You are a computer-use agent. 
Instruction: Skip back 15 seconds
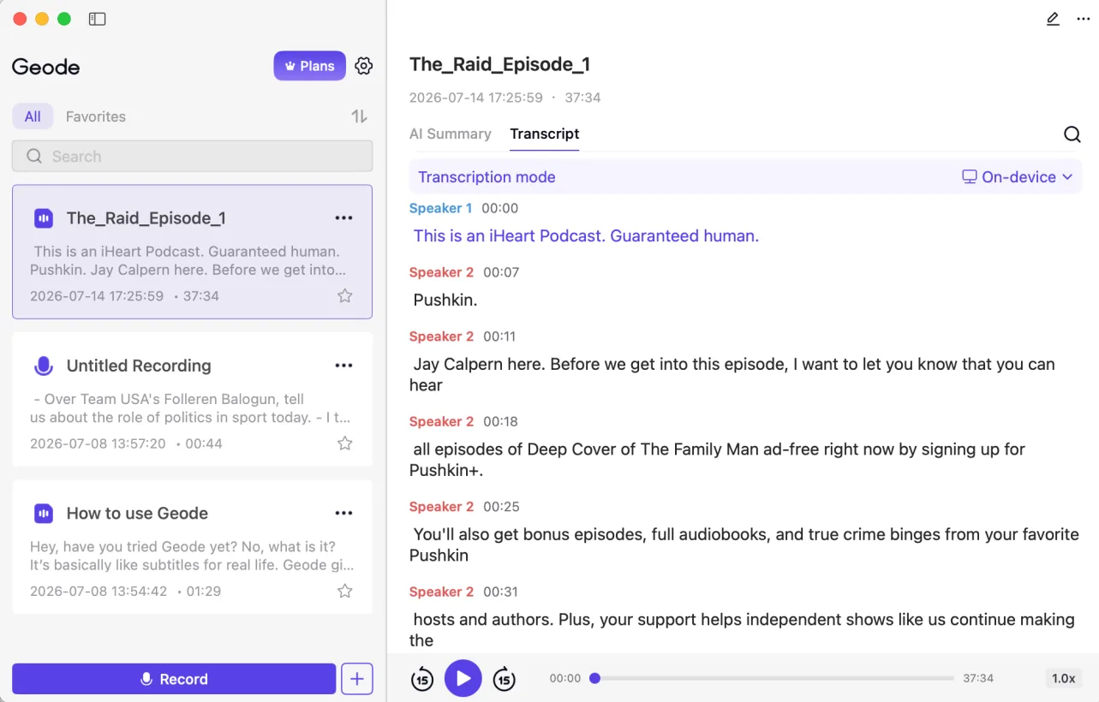click(x=422, y=679)
